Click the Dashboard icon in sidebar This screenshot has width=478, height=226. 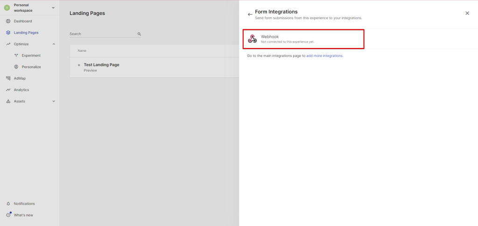(x=8, y=21)
